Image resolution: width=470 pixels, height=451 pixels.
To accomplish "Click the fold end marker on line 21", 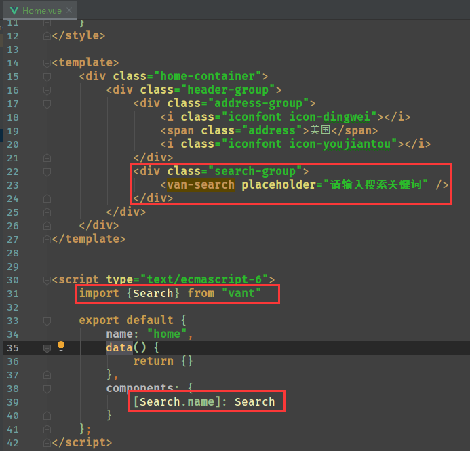I will click(x=47, y=158).
